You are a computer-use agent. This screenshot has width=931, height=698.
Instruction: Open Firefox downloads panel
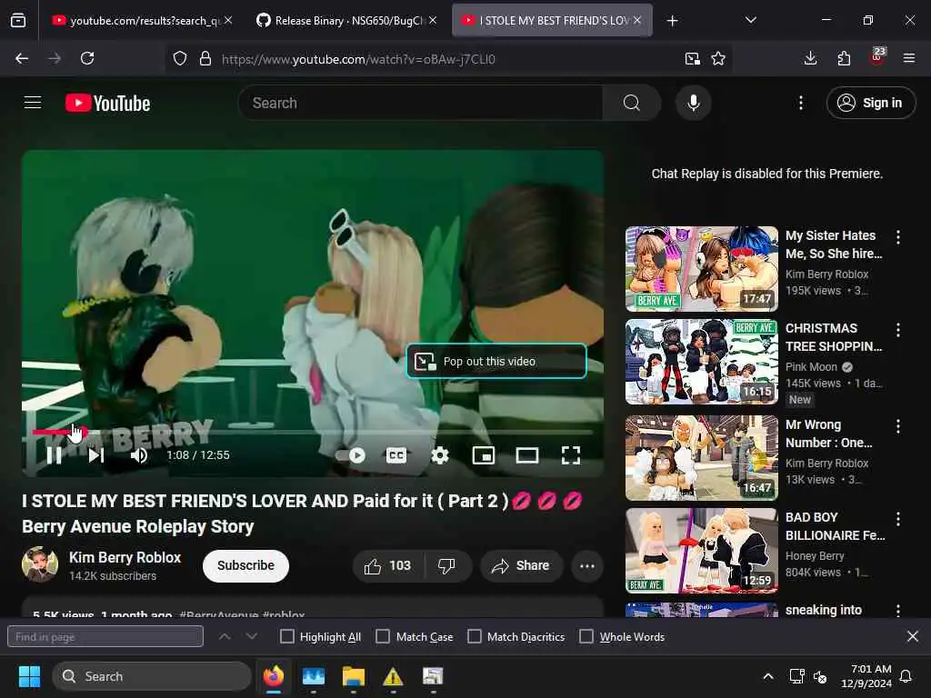click(x=810, y=58)
